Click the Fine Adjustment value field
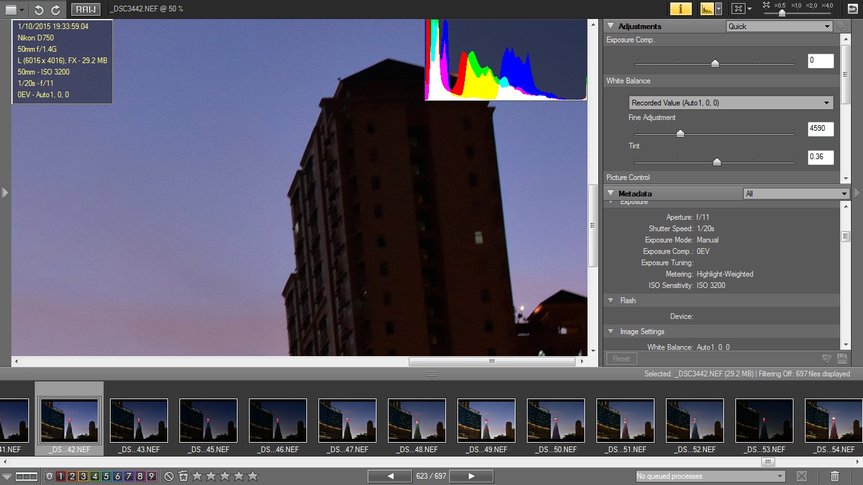Image resolution: width=863 pixels, height=485 pixels. point(820,129)
